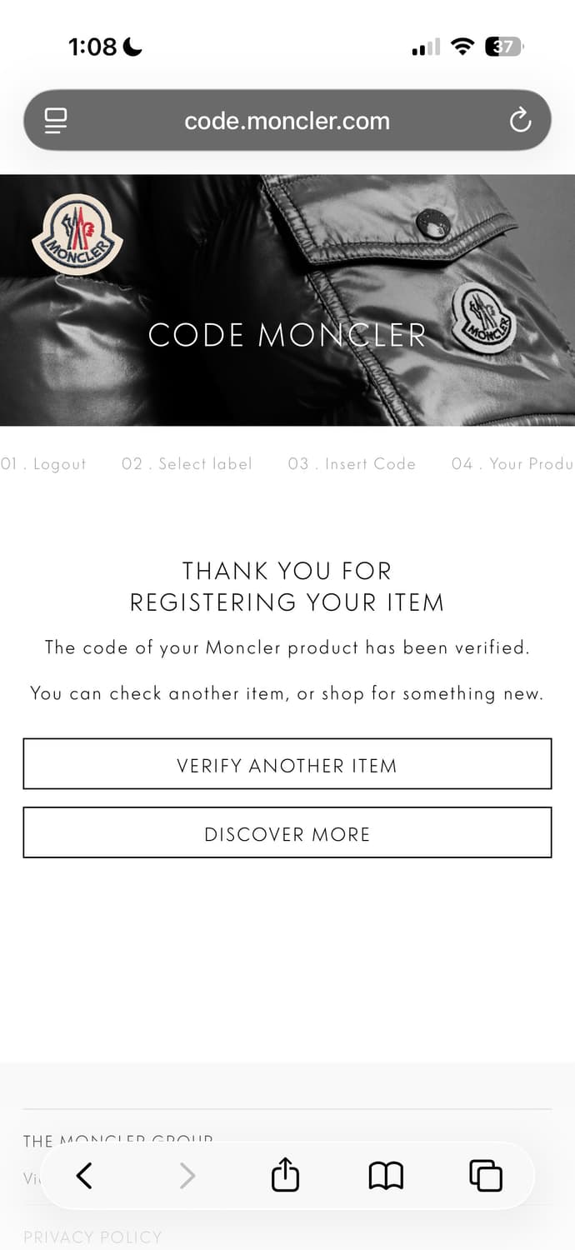This screenshot has height=1250, width=575.
Task: Tap the Safari back arrow
Action: coord(84,1176)
